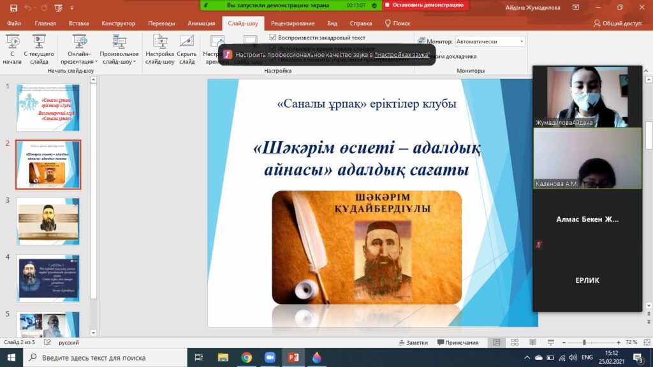The height and width of the screenshot is (367, 653).
Task: Click PowerPoint icon on taskbar
Action: (293, 357)
